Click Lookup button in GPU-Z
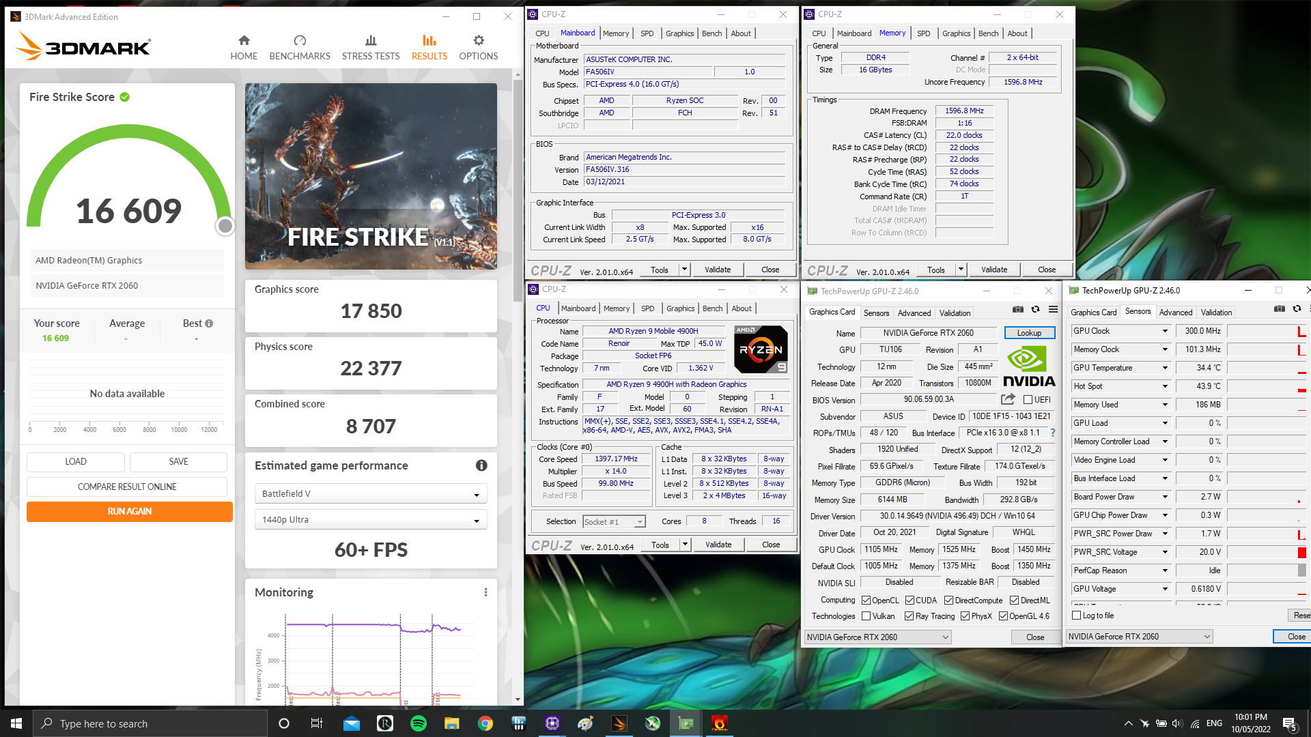 (1029, 333)
